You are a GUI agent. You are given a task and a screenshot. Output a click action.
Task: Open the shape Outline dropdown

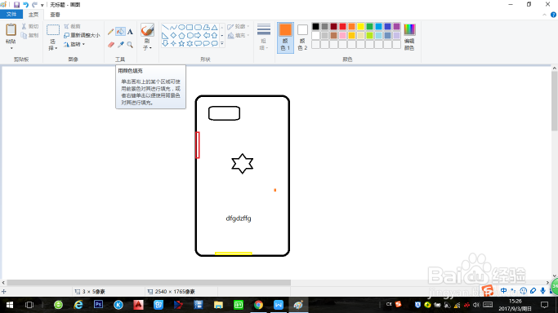tap(238, 27)
